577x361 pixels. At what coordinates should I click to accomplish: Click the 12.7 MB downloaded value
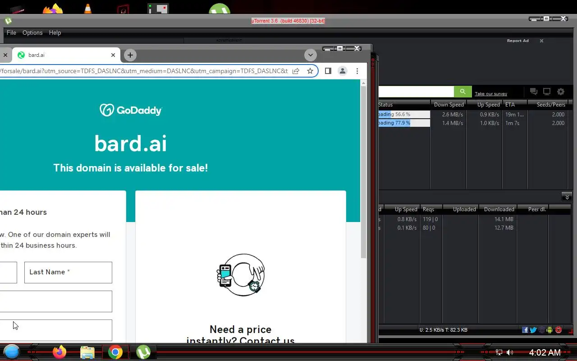pos(504,228)
